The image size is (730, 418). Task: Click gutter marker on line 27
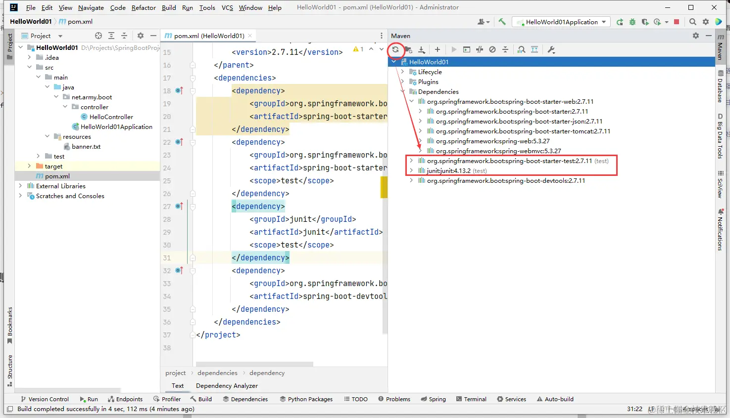179,207
